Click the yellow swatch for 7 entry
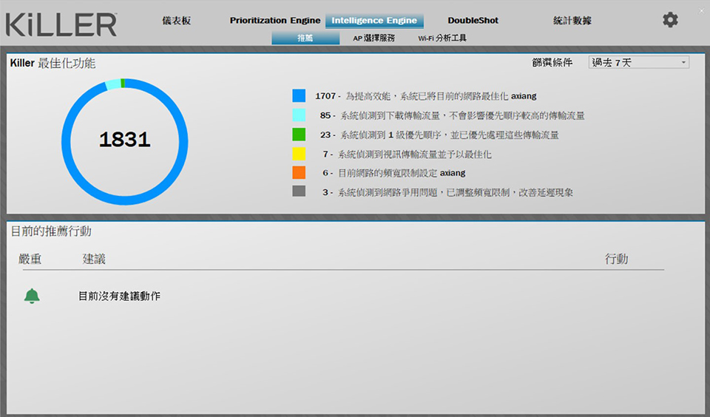 click(x=299, y=154)
